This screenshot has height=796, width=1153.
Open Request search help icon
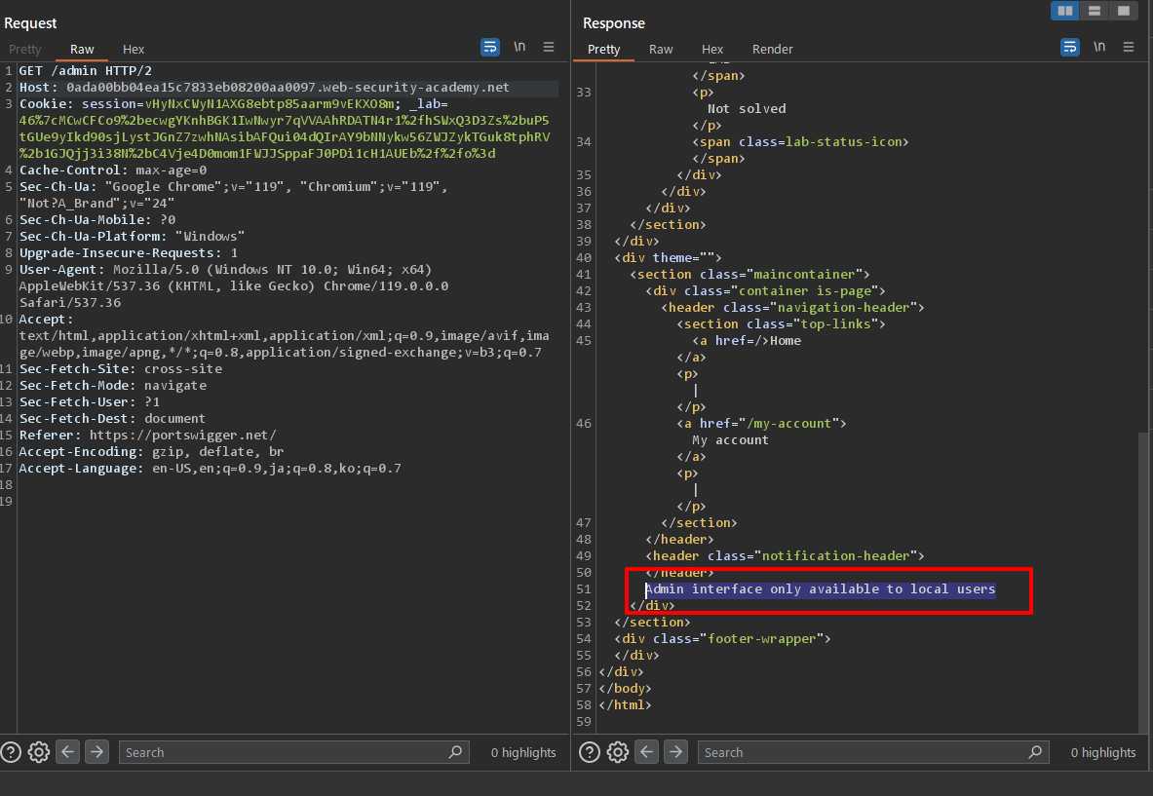coord(11,752)
